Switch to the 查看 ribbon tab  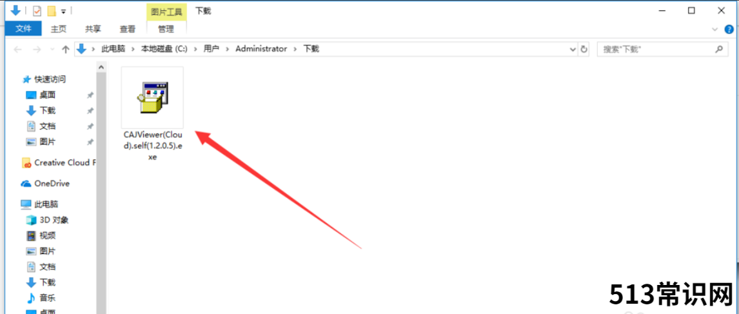[127, 29]
